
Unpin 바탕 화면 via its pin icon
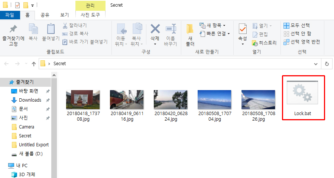(48, 91)
